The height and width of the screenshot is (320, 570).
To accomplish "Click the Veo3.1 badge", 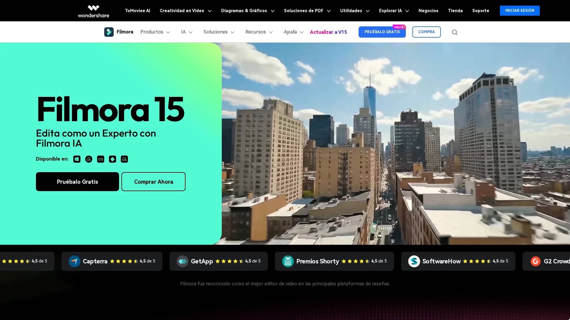I will (399, 27).
